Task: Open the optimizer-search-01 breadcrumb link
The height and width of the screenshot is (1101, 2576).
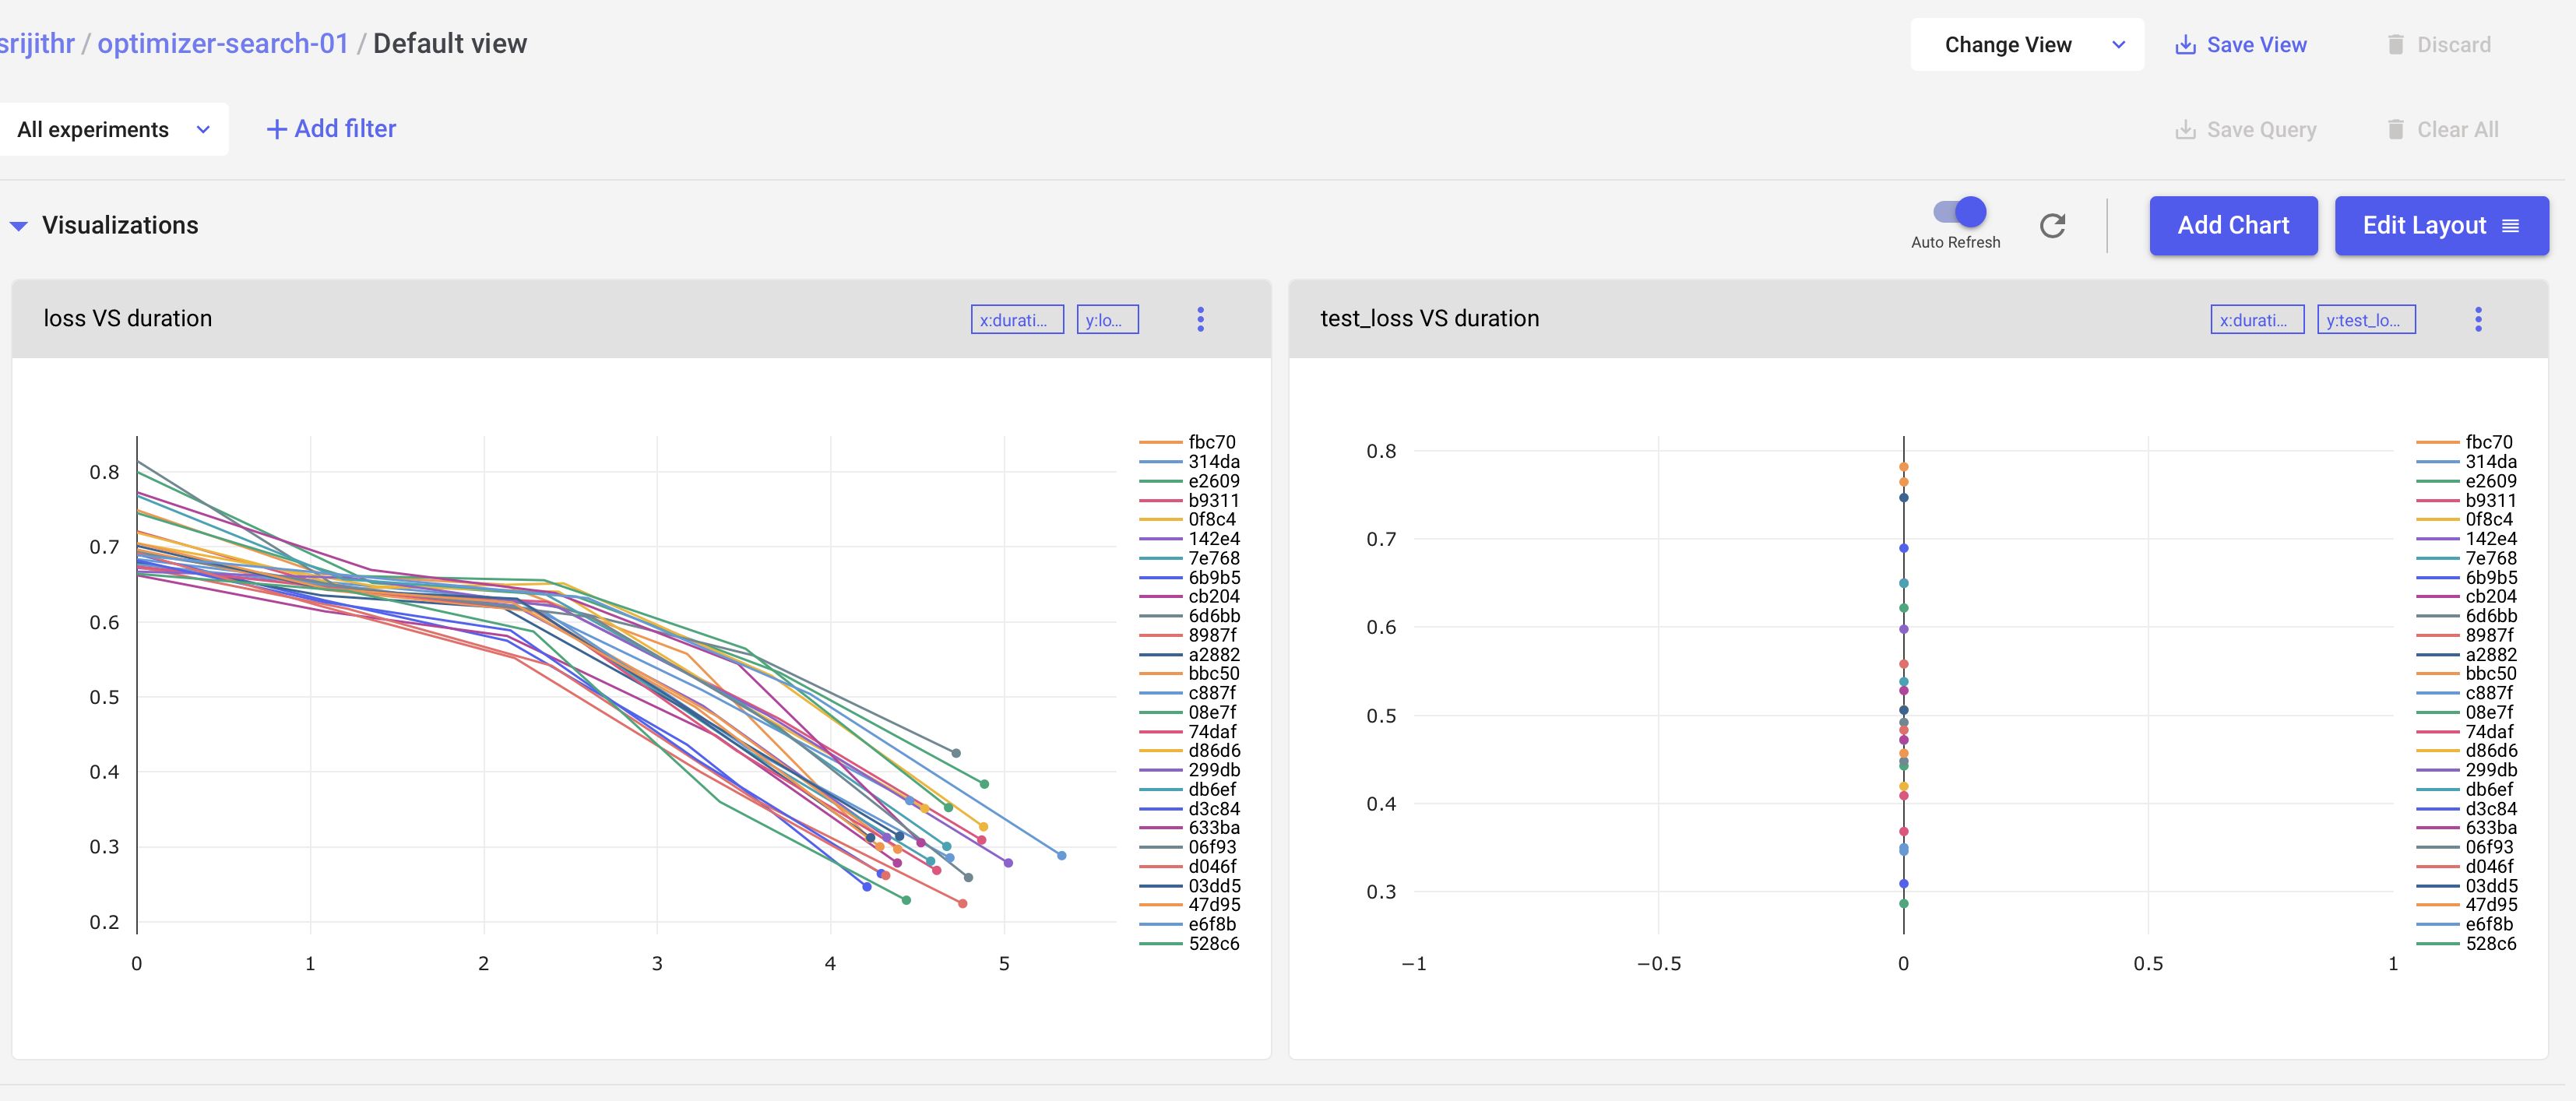Action: 222,44
